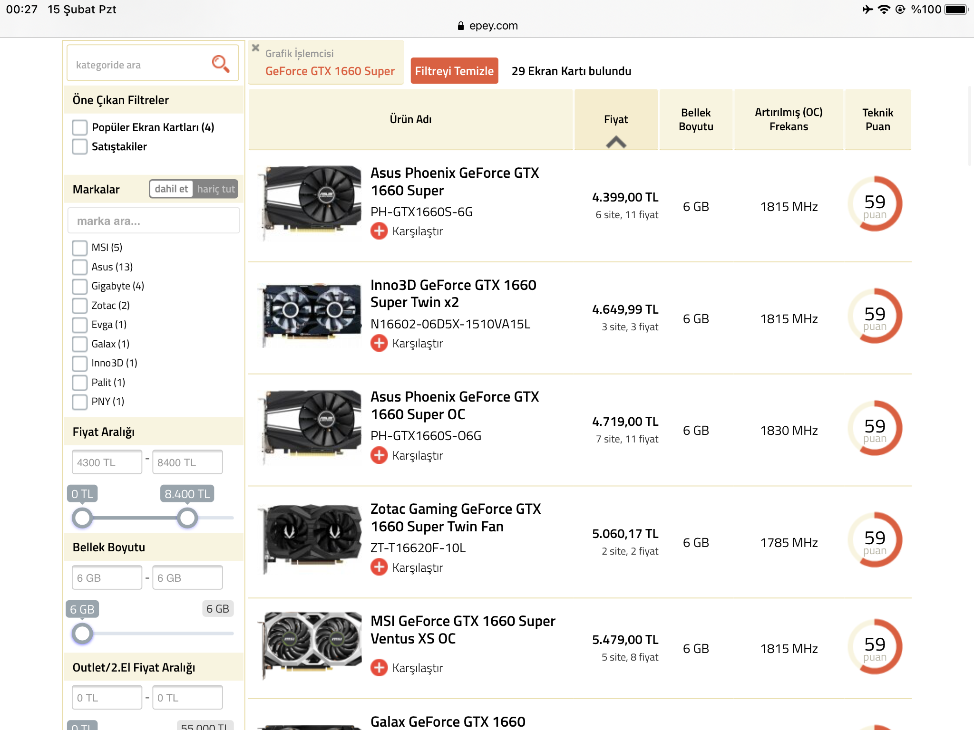Sort products by Ürün Adı column

410,119
